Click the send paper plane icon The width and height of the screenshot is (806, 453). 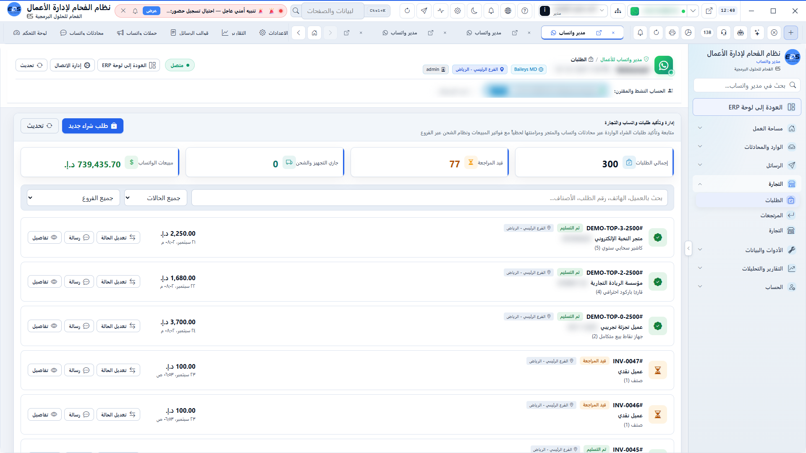[424, 11]
